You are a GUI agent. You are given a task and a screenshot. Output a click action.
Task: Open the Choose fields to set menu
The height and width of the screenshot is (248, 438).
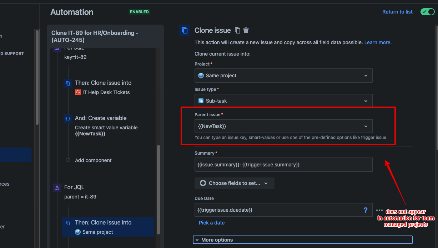(x=235, y=183)
